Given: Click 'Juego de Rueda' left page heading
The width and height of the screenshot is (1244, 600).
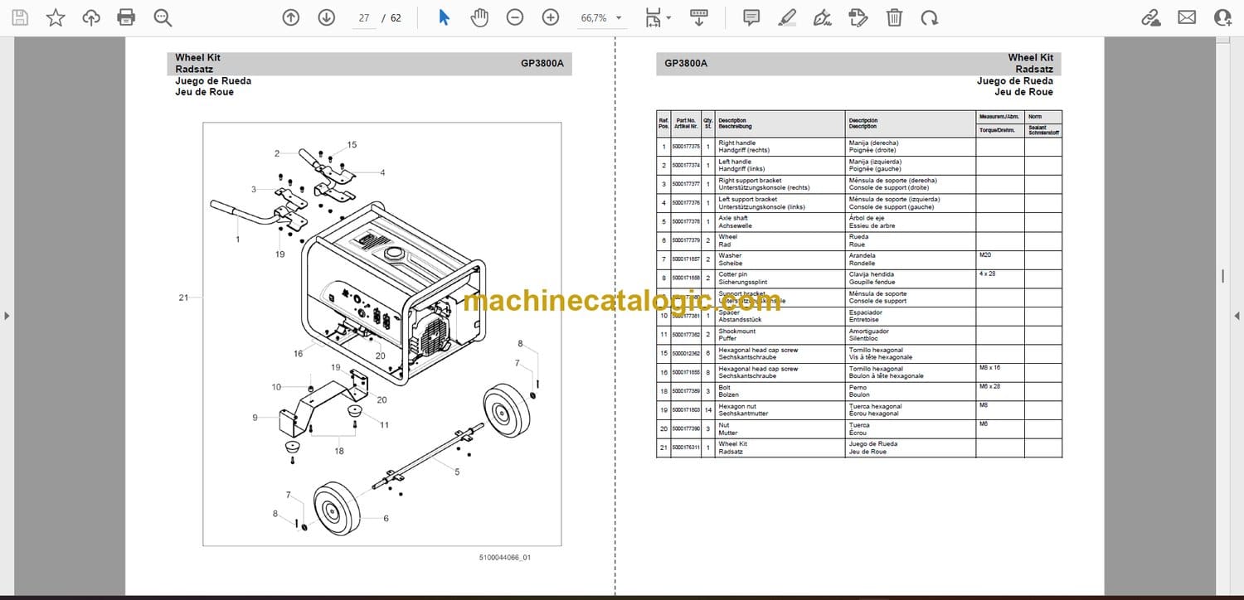Looking at the screenshot, I should 213,80.
